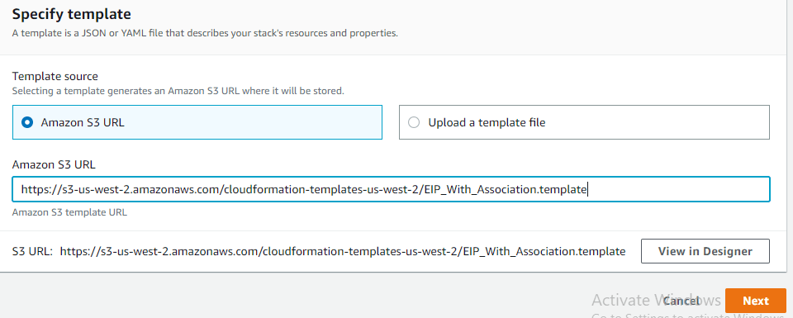
Task: Click the Upload a template file tile
Action: pos(584,122)
